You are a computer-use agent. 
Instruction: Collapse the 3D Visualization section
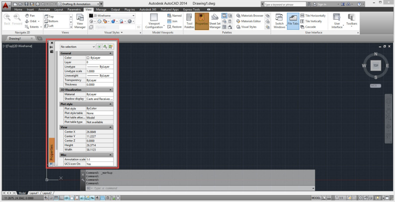coord(110,90)
